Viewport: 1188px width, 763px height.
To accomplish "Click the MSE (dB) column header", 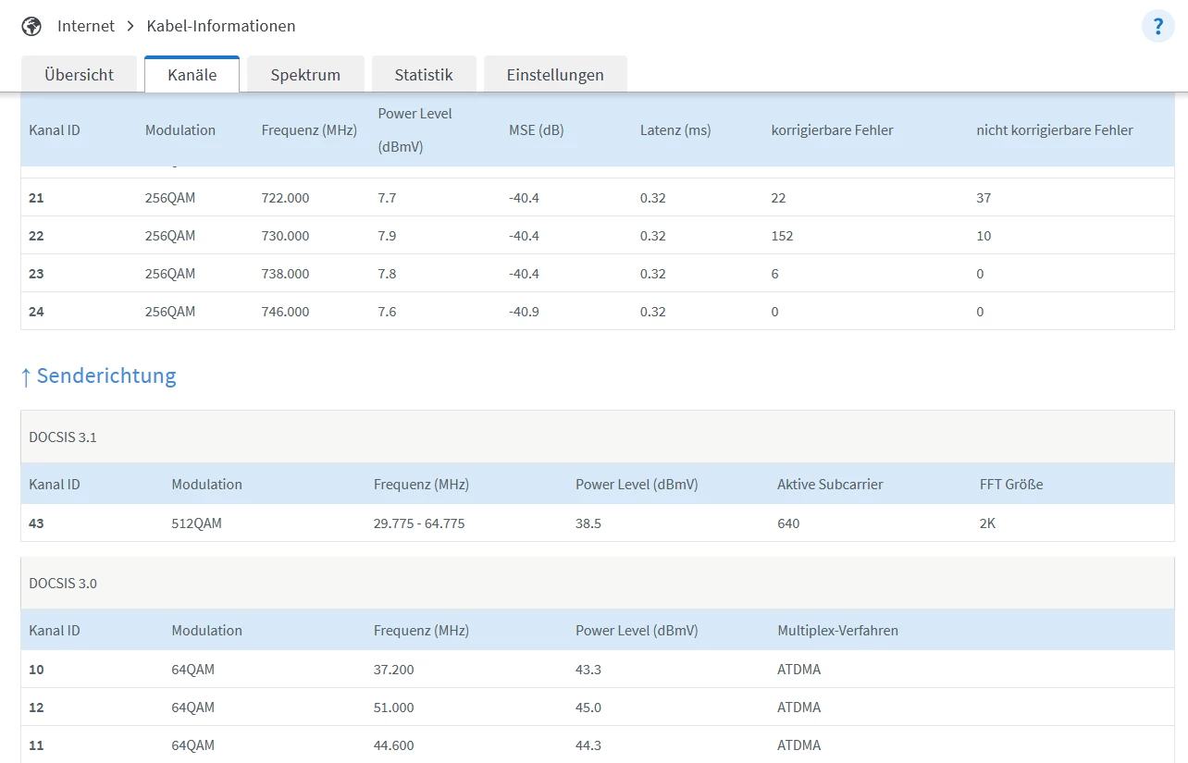I will (536, 130).
